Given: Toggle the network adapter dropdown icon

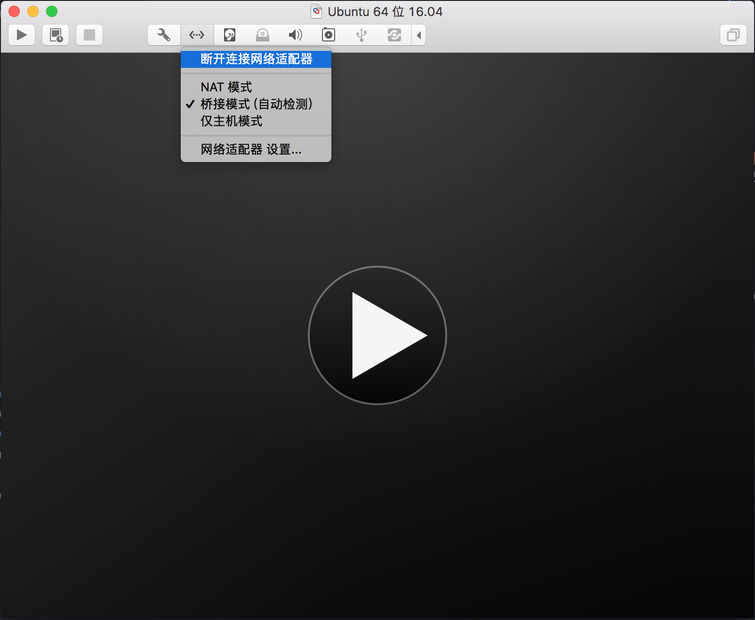Looking at the screenshot, I should click(197, 35).
